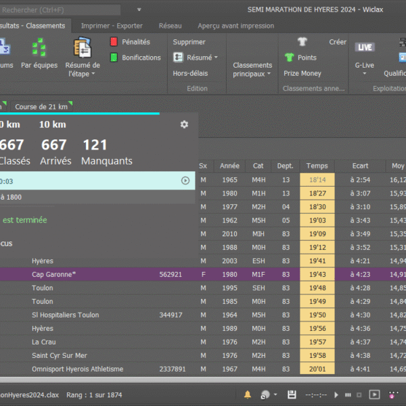Sort by the Année column header
The width and height of the screenshot is (406, 406).
click(229, 166)
